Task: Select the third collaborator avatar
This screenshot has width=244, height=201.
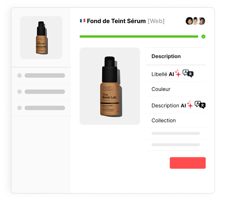Action: pos(202,21)
